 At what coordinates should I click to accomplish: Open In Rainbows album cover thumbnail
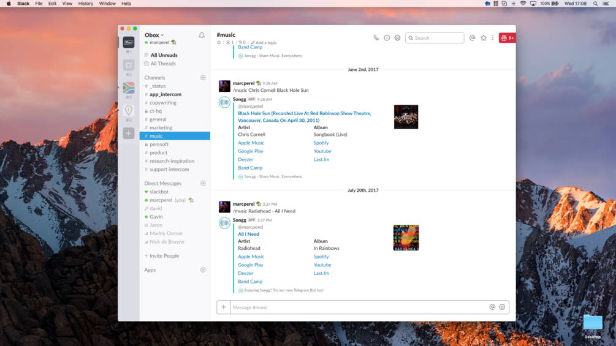click(406, 238)
